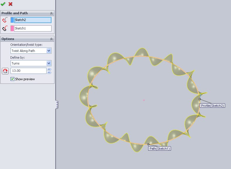Accept the sweep with green checkmark
The height and width of the screenshot is (169, 231).
point(3,4)
